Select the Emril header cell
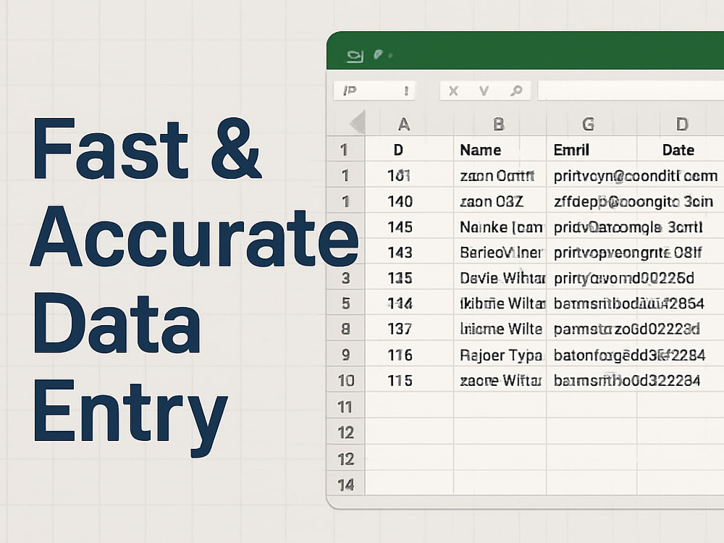 [x=592, y=149]
